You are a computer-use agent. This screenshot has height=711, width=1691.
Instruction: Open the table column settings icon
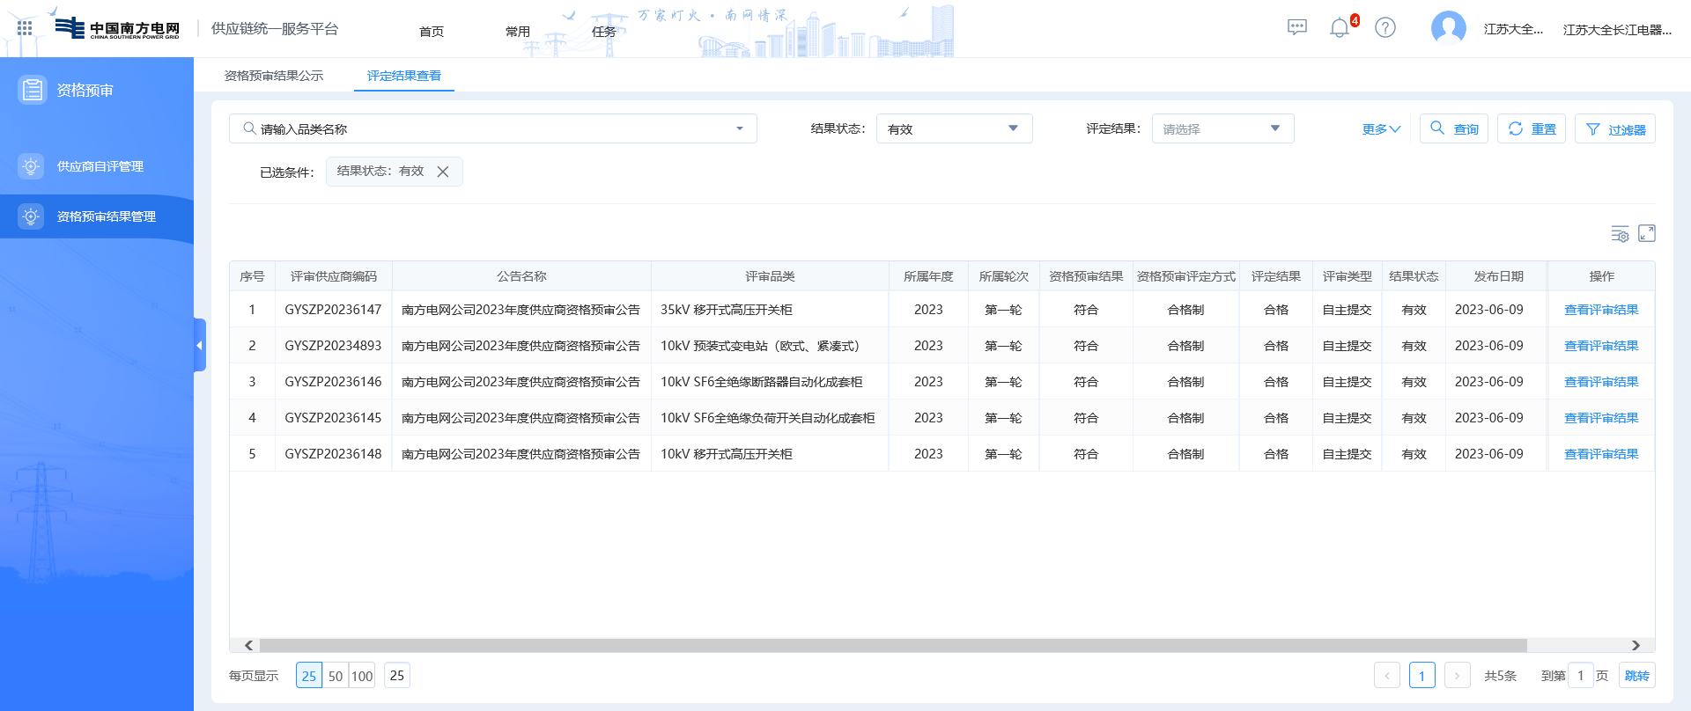1620,233
